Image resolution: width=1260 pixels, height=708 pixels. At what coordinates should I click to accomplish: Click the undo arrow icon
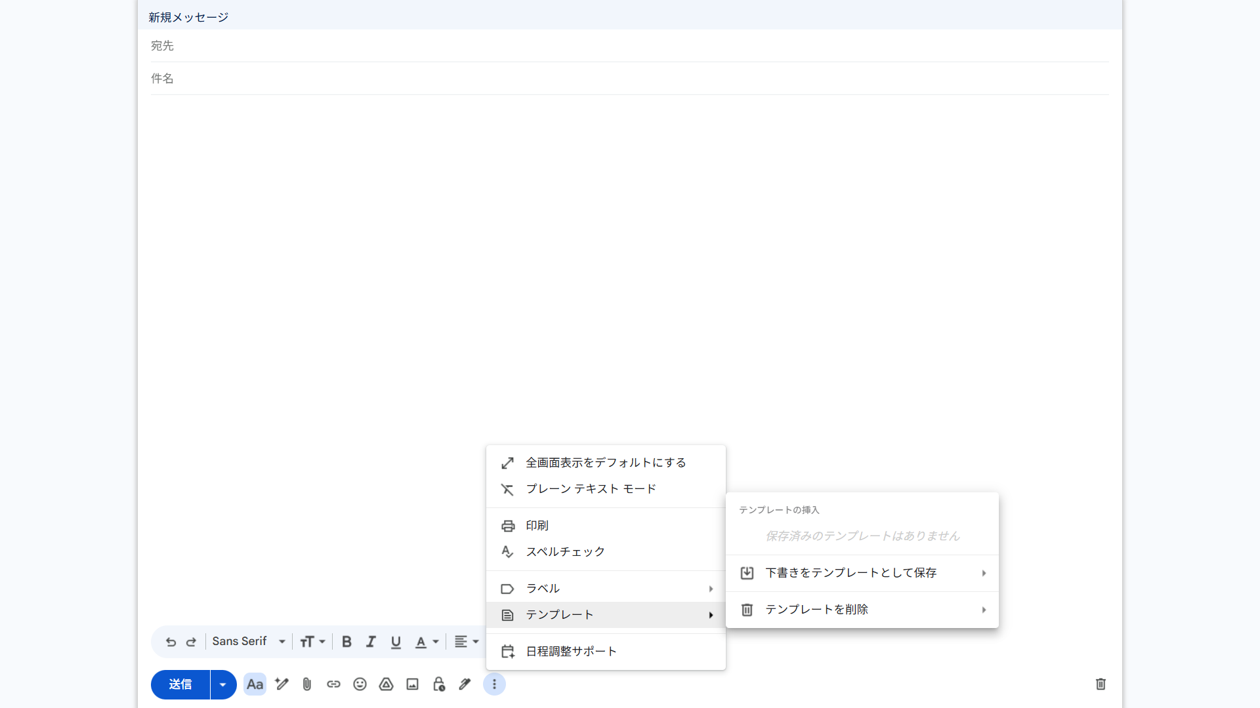point(171,642)
